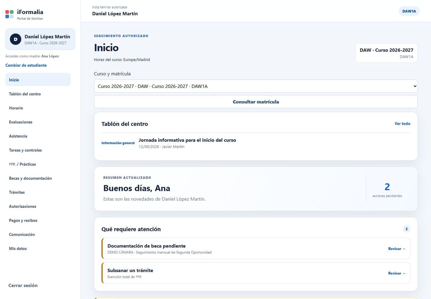This screenshot has height=299, width=431.
Task: Navigate to Tareas y controles
Action: coord(38,150)
